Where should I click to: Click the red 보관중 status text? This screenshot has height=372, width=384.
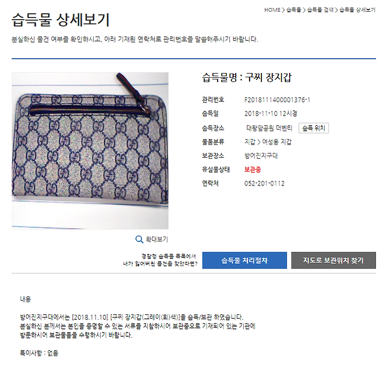[253, 169]
